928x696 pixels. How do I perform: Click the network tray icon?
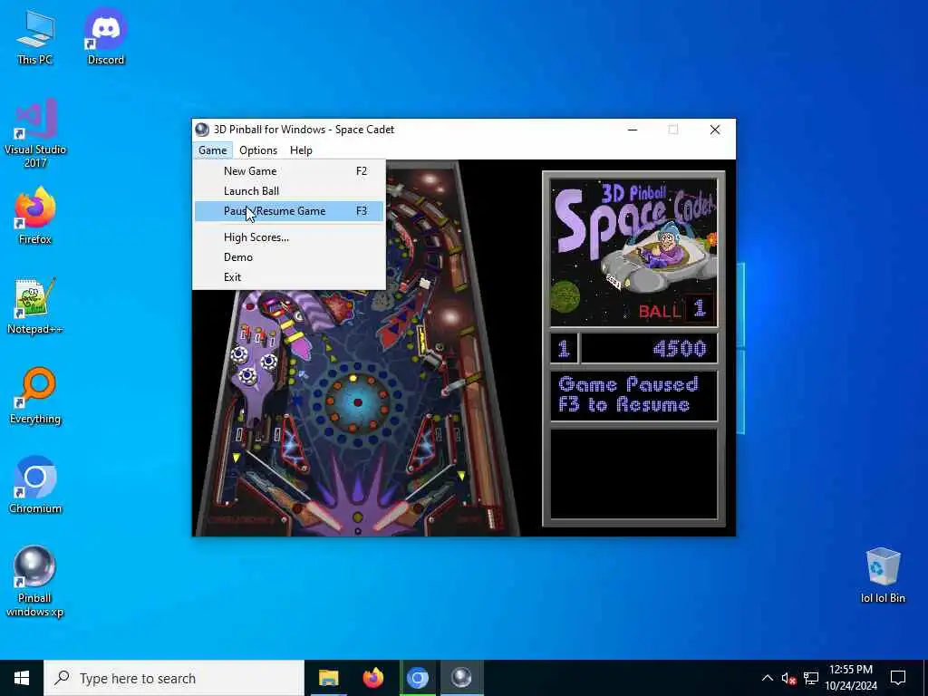point(811,678)
